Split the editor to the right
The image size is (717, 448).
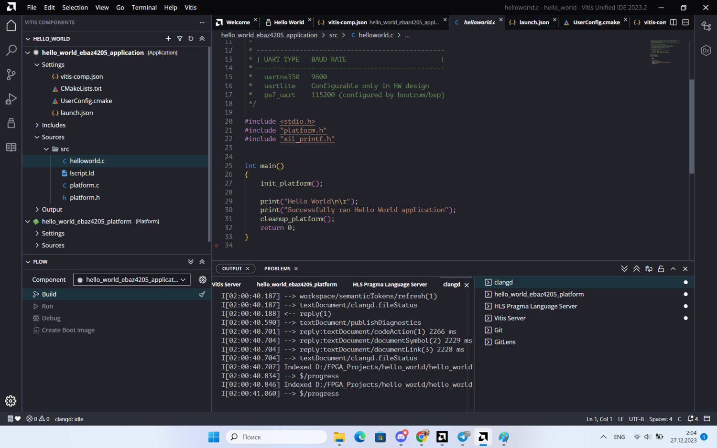(673, 22)
